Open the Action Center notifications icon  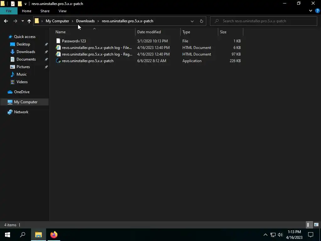point(311,235)
